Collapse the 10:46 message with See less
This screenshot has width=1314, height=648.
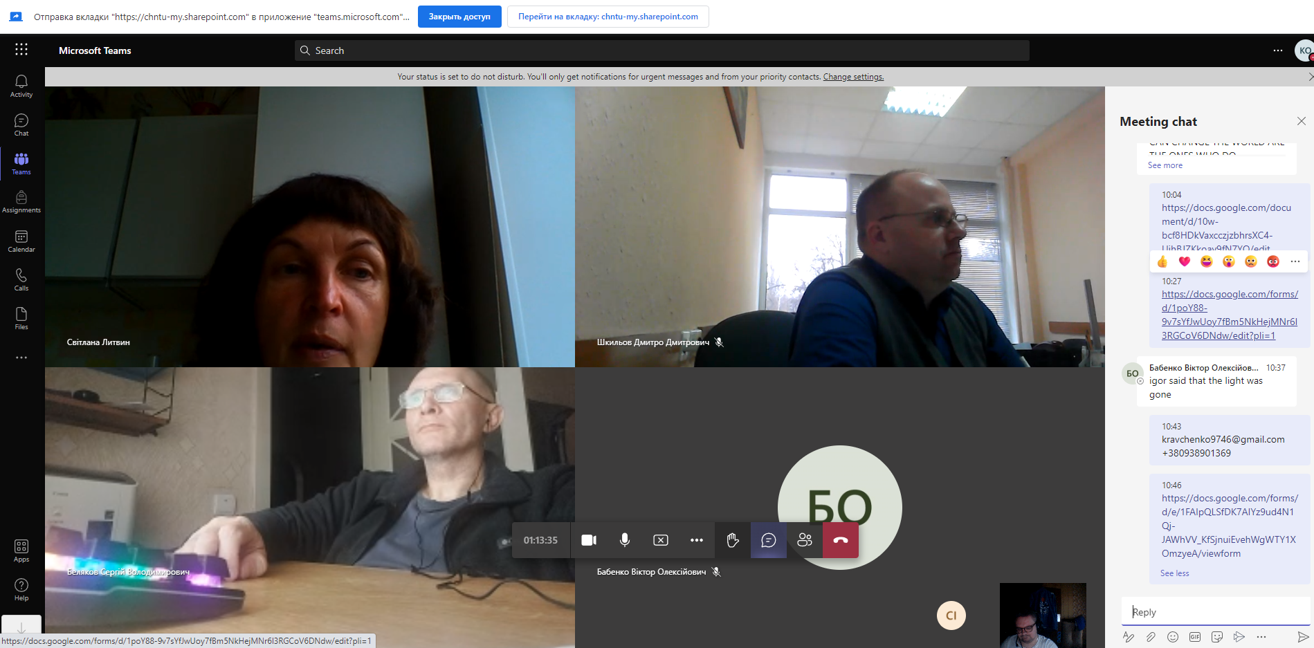coord(1174,573)
